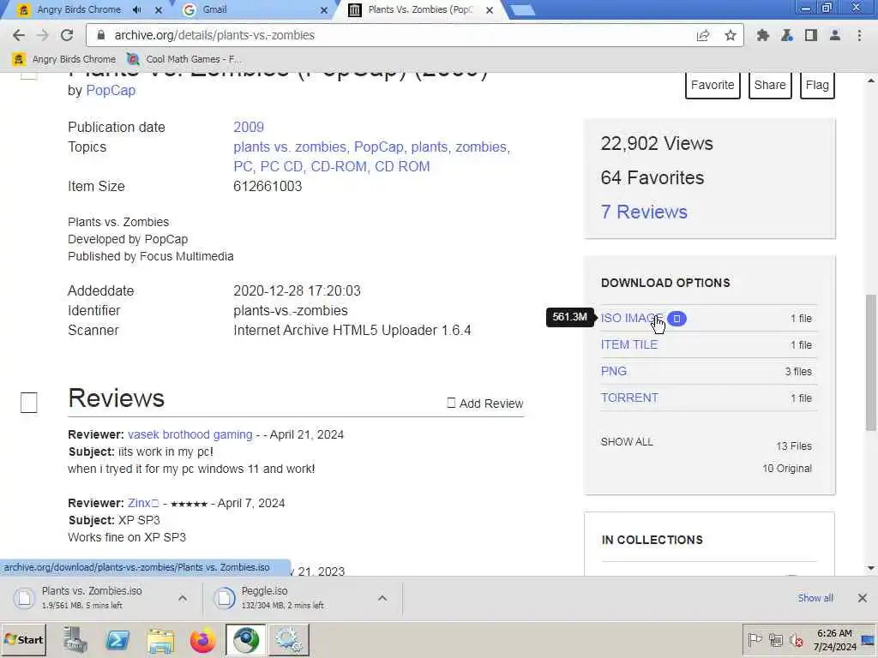The height and width of the screenshot is (658, 878).
Task: Open Angry Birds Chrome bookmark
Action: pos(63,59)
